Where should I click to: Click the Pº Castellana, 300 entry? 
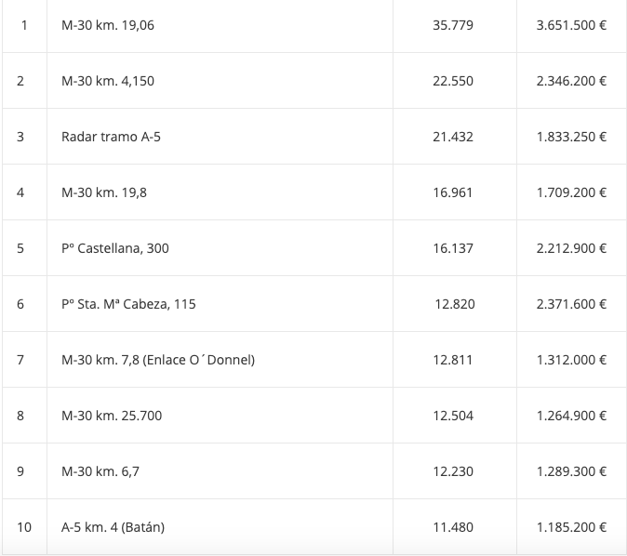point(115,248)
